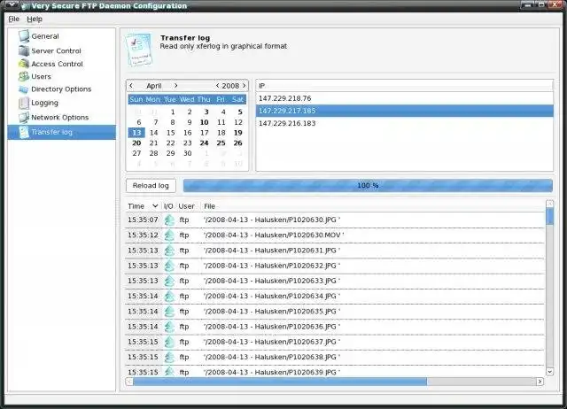
Task: Open the Network Options section
Action: coord(59,118)
